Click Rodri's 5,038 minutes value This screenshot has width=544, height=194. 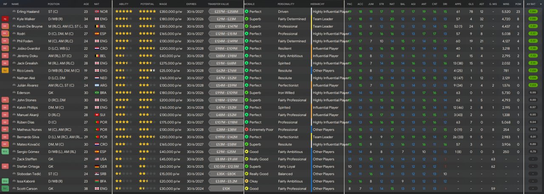click(506, 34)
